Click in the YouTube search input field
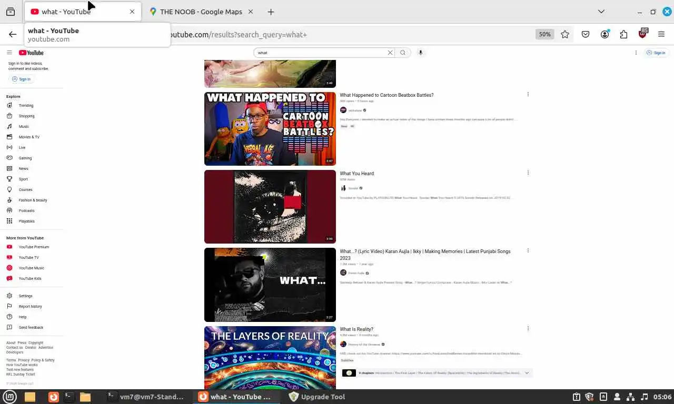This screenshot has height=404, width=674. [x=321, y=53]
